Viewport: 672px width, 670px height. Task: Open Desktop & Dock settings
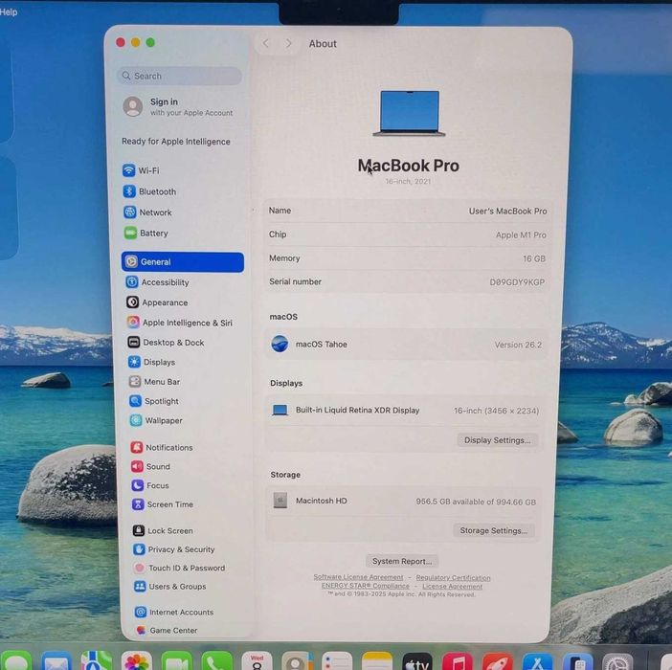pos(166,343)
